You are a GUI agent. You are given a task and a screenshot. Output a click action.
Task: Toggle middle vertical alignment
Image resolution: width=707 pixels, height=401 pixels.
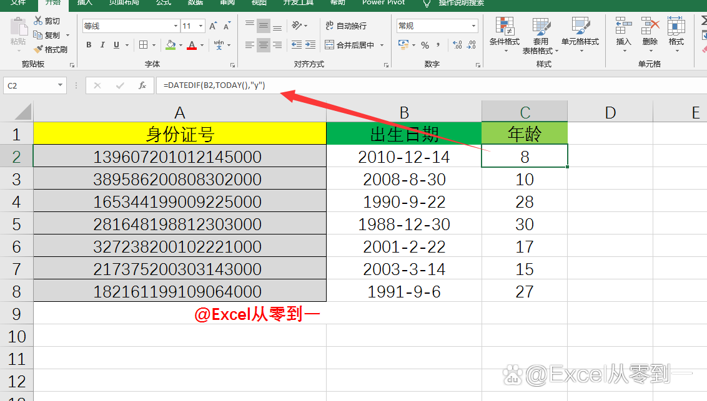[x=264, y=26]
